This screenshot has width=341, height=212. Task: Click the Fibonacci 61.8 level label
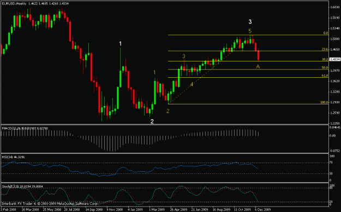(x=325, y=76)
